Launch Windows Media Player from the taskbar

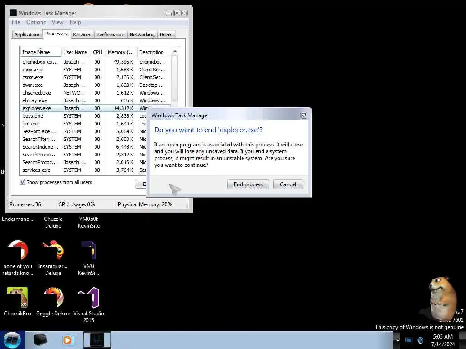coord(67,340)
